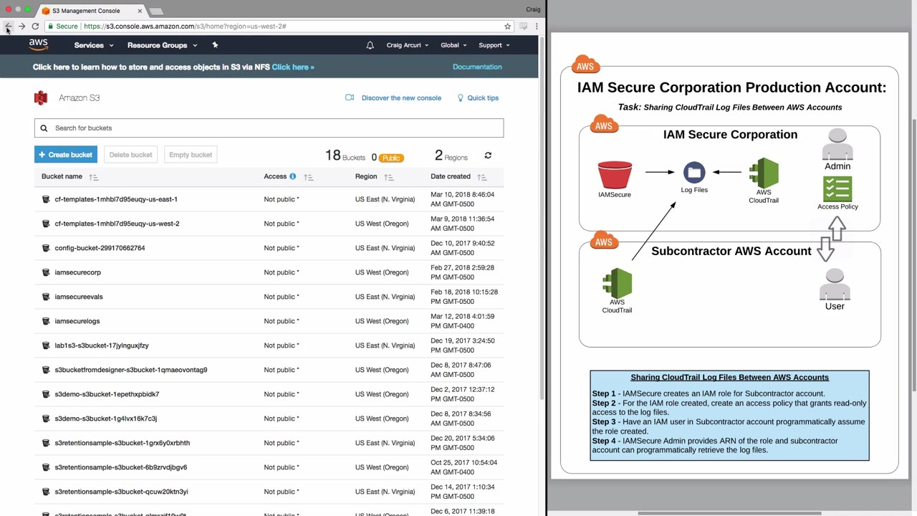Image resolution: width=917 pixels, height=516 pixels.
Task: Click the extension icon beside the bookmark star
Action: pos(524,27)
